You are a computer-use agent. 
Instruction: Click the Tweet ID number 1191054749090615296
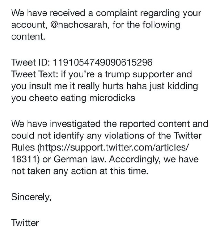click(102, 62)
